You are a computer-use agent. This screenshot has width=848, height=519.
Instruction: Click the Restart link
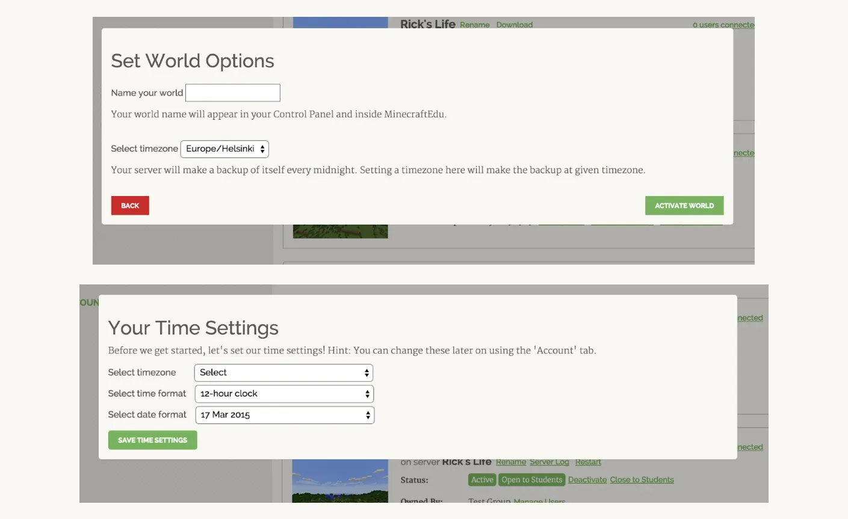pyautogui.click(x=588, y=462)
